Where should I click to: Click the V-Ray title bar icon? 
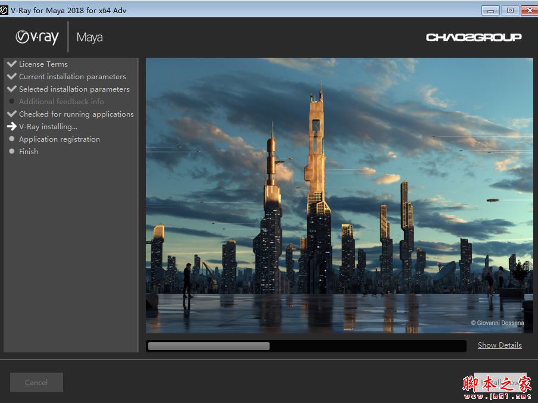point(4,10)
